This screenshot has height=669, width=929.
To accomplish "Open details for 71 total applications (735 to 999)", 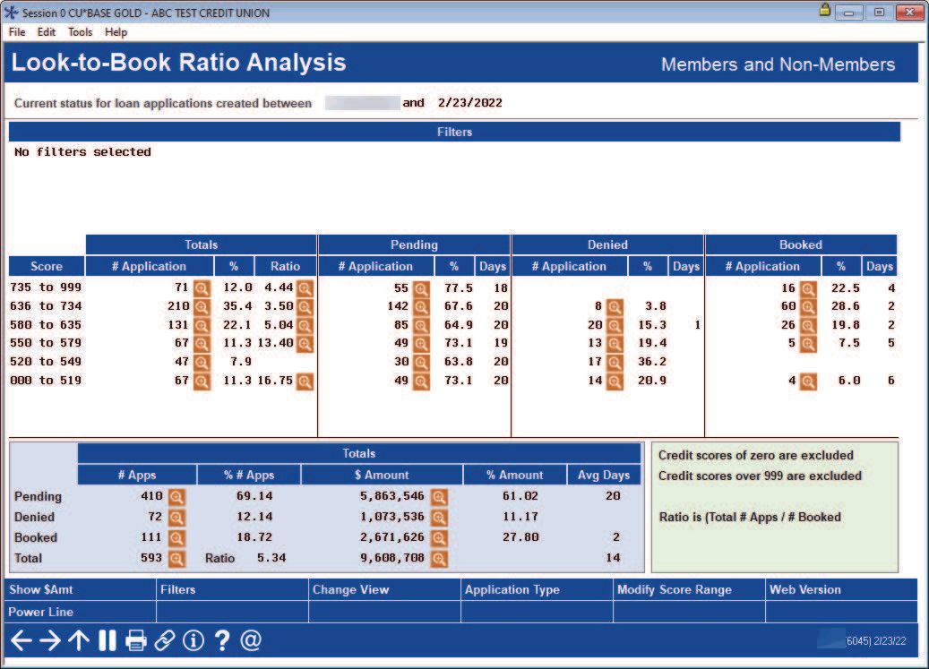I will 202,288.
